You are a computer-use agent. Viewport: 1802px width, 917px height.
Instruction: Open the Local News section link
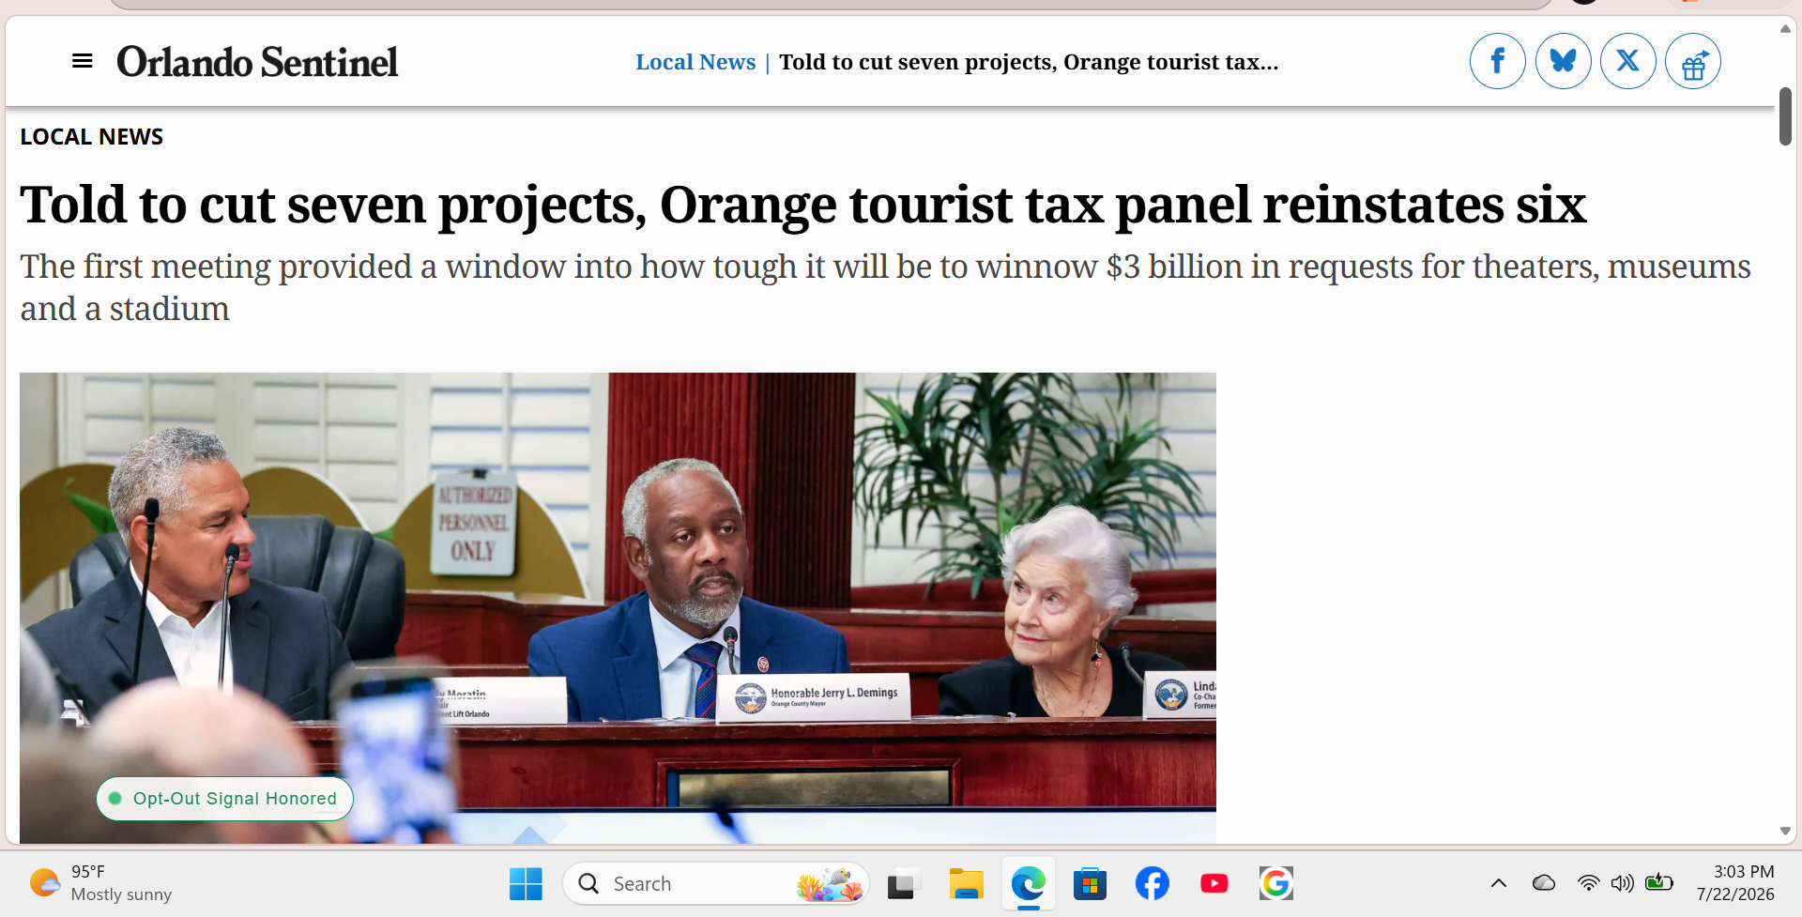click(x=695, y=62)
